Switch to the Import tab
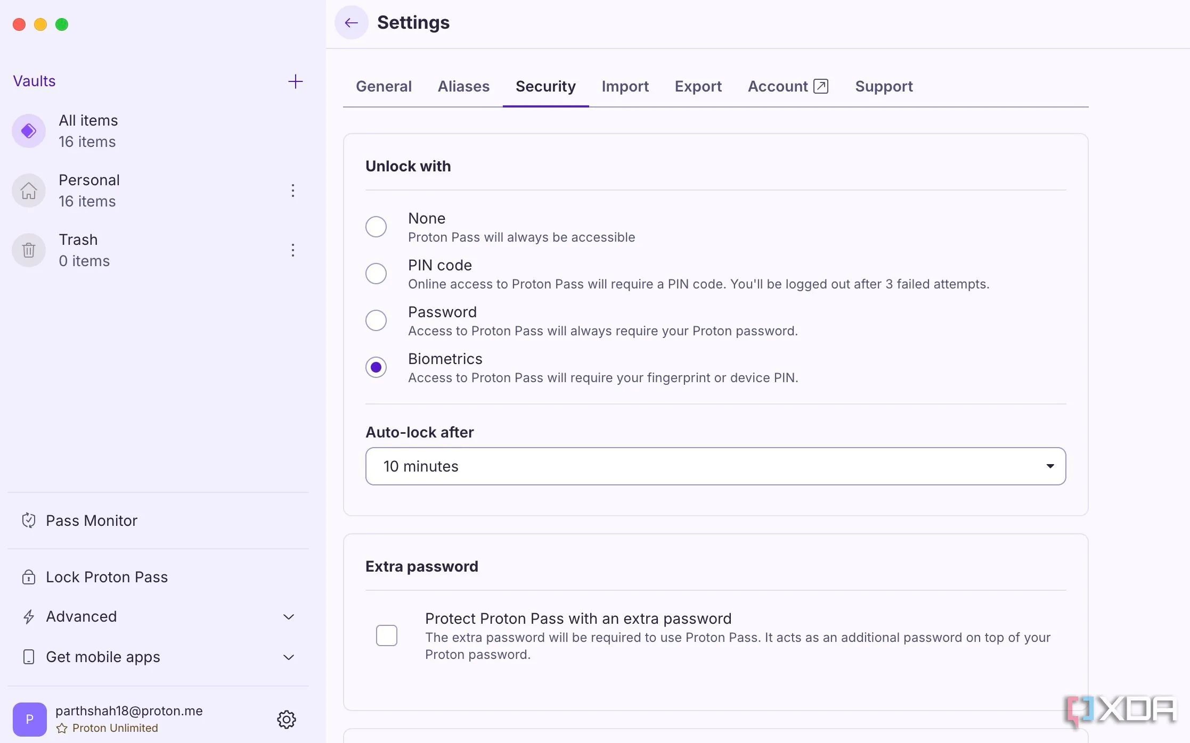 click(625, 86)
